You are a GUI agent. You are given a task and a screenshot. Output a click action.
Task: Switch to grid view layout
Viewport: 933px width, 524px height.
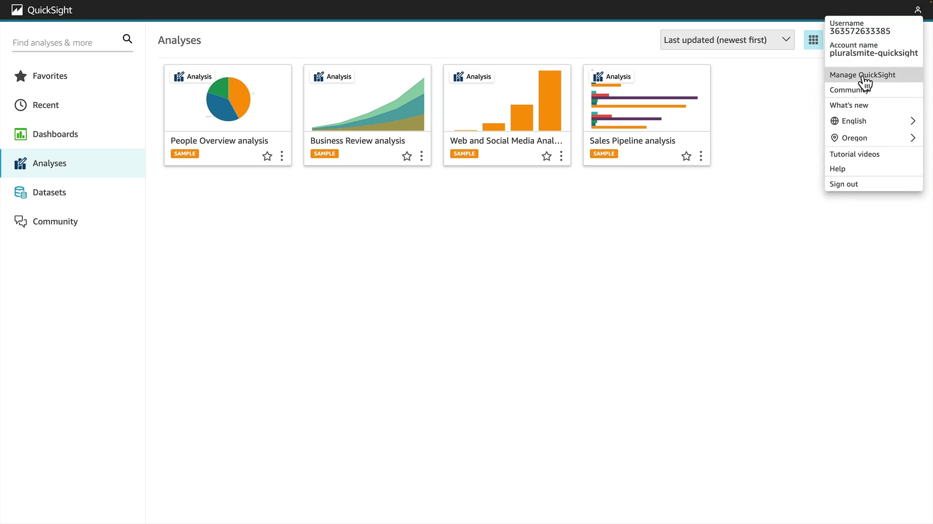pos(813,40)
